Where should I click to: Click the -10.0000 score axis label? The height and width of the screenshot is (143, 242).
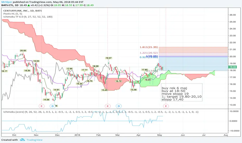(x=234, y=131)
